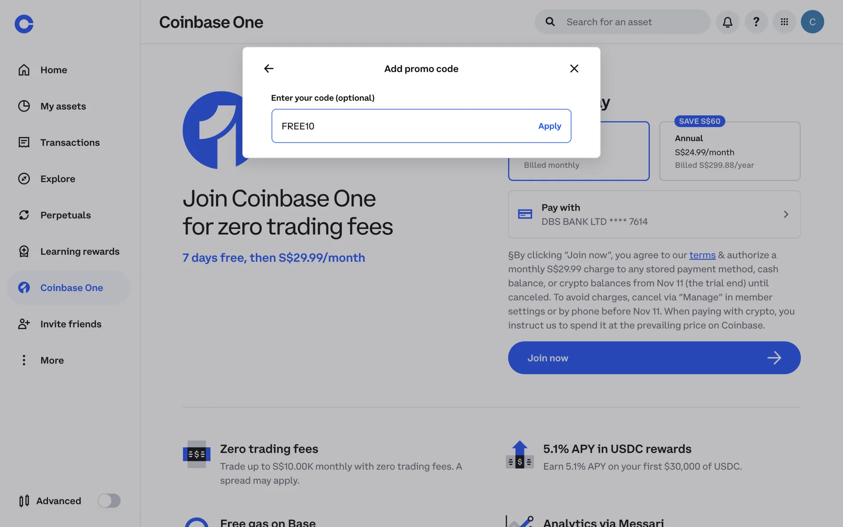Click the Join now button

point(654,358)
